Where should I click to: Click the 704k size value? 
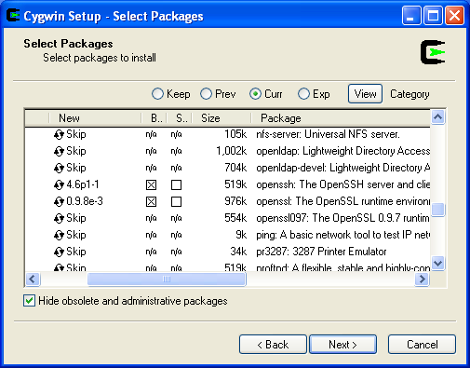(235, 168)
